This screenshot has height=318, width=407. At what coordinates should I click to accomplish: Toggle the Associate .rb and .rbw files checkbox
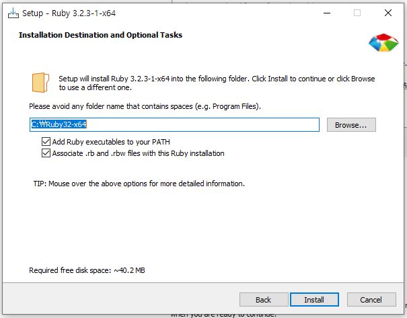(x=46, y=153)
